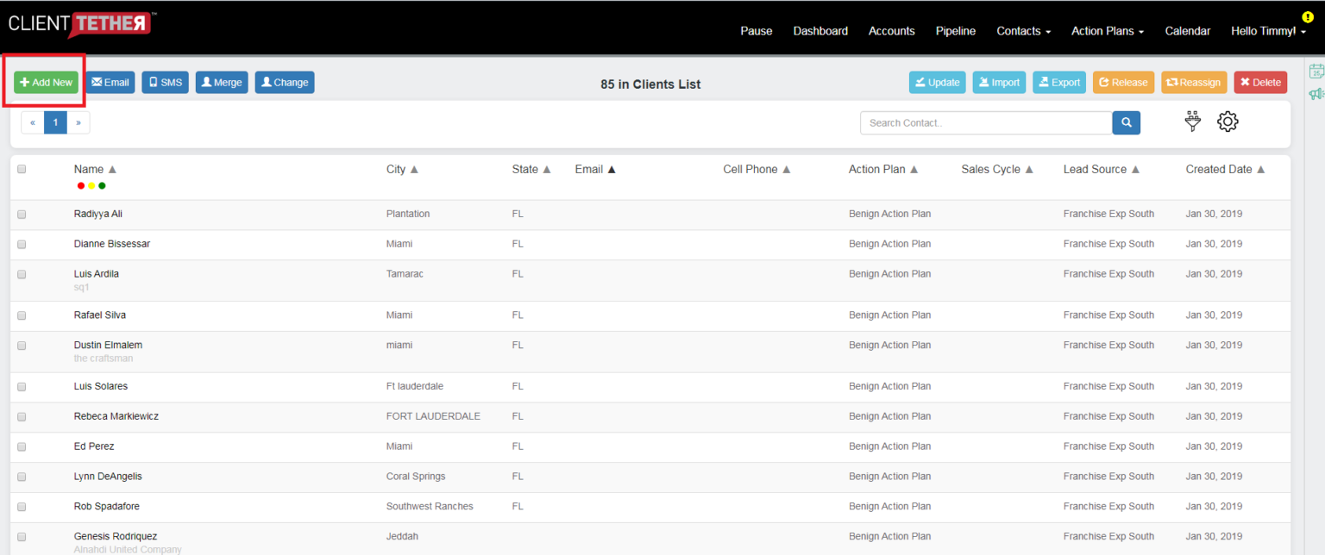
Task: Open the Hello Timmy! account dropdown
Action: (x=1267, y=31)
